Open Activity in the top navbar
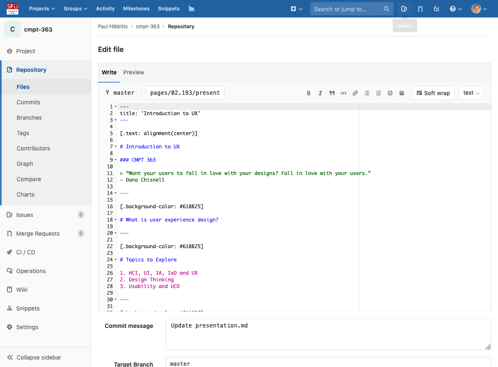498x367 pixels. (105, 9)
